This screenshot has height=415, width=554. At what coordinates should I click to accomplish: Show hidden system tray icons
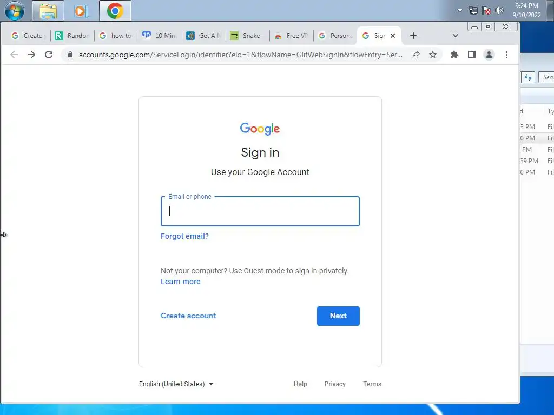[x=460, y=10]
